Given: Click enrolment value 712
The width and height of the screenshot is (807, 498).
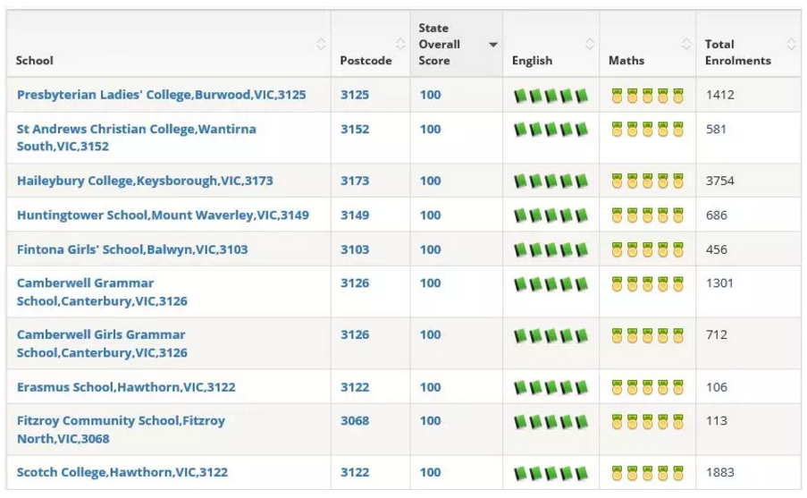Looking at the screenshot, I should tap(717, 334).
